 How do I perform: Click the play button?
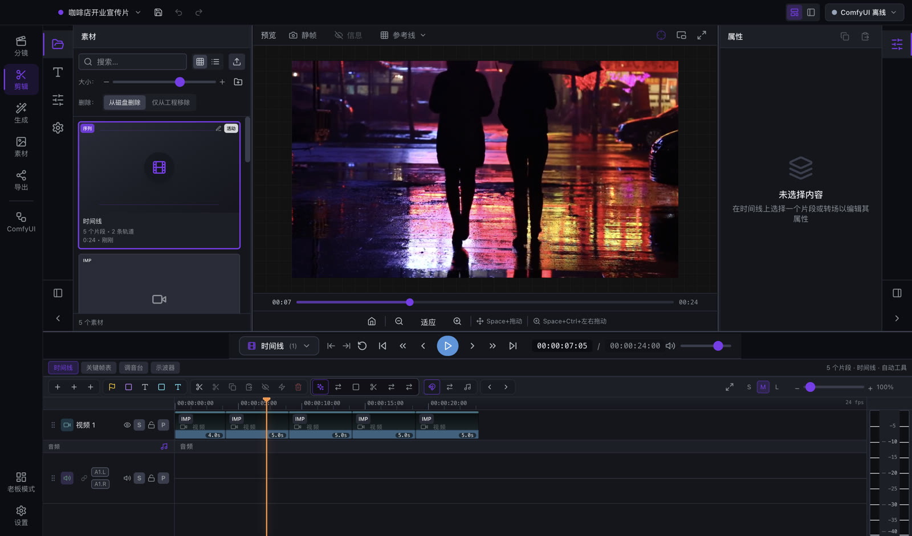[x=447, y=346]
